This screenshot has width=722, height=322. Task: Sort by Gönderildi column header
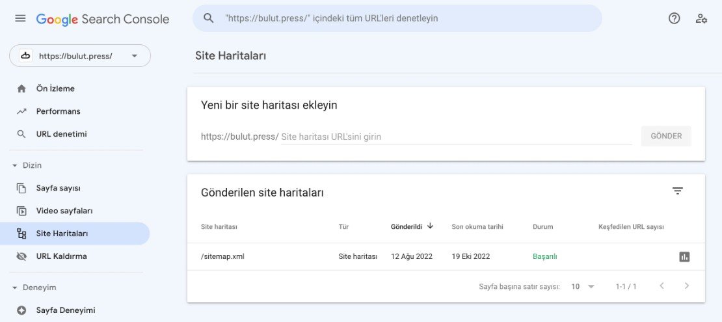click(x=407, y=226)
